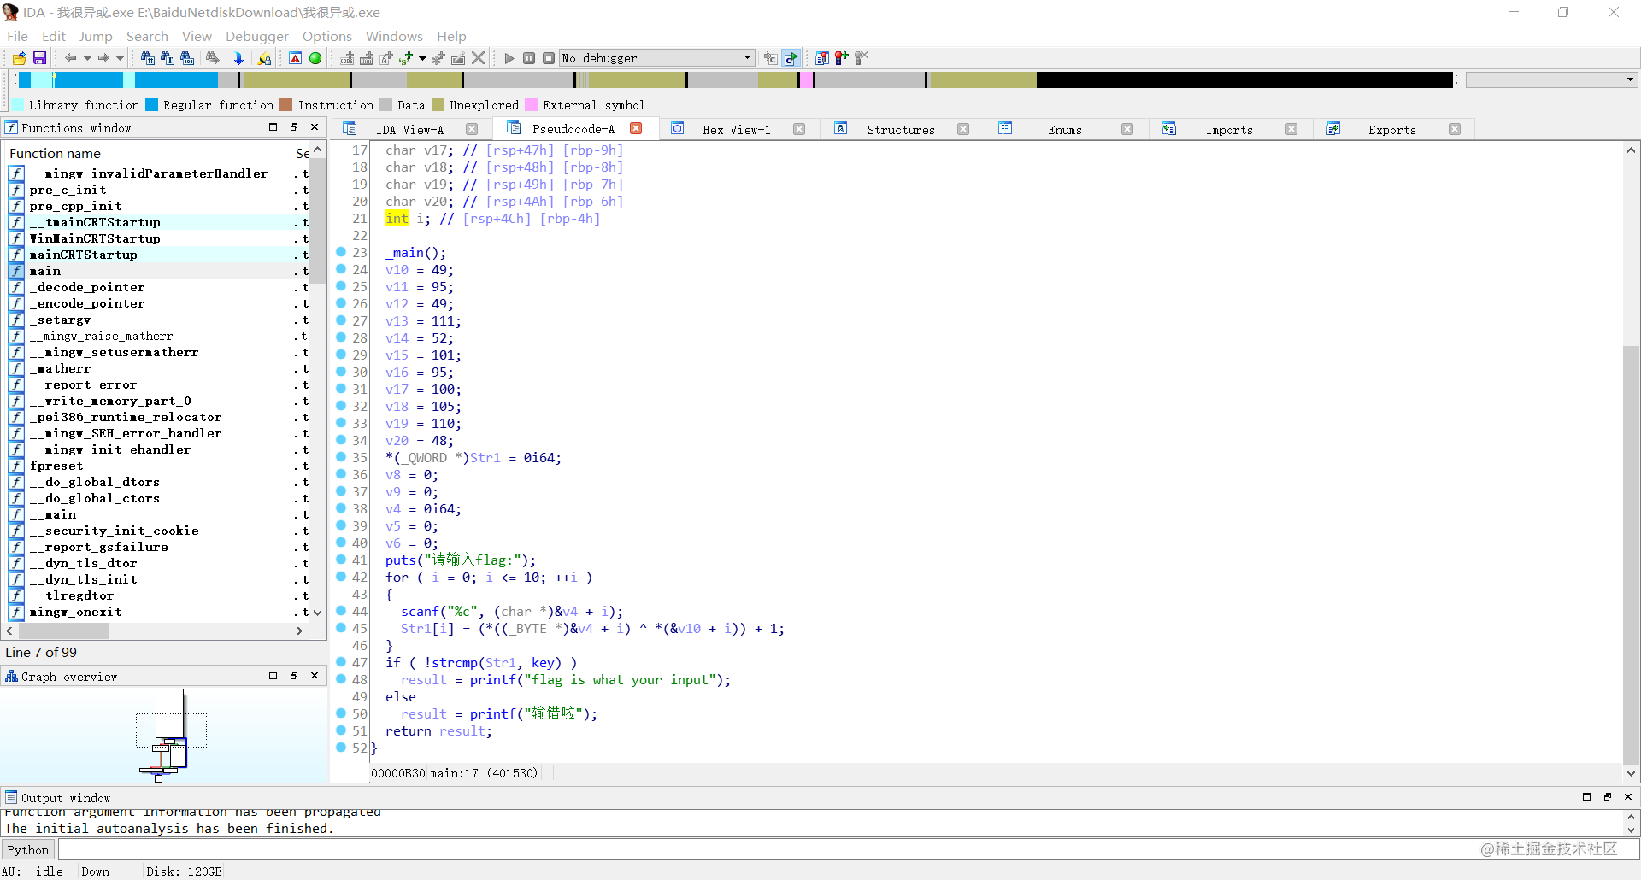Click the blue down-arrow jump icon
This screenshot has height=880, width=1641.
click(x=238, y=58)
